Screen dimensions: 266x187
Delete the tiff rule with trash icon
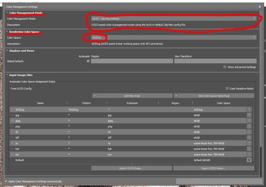[x=249, y=137]
